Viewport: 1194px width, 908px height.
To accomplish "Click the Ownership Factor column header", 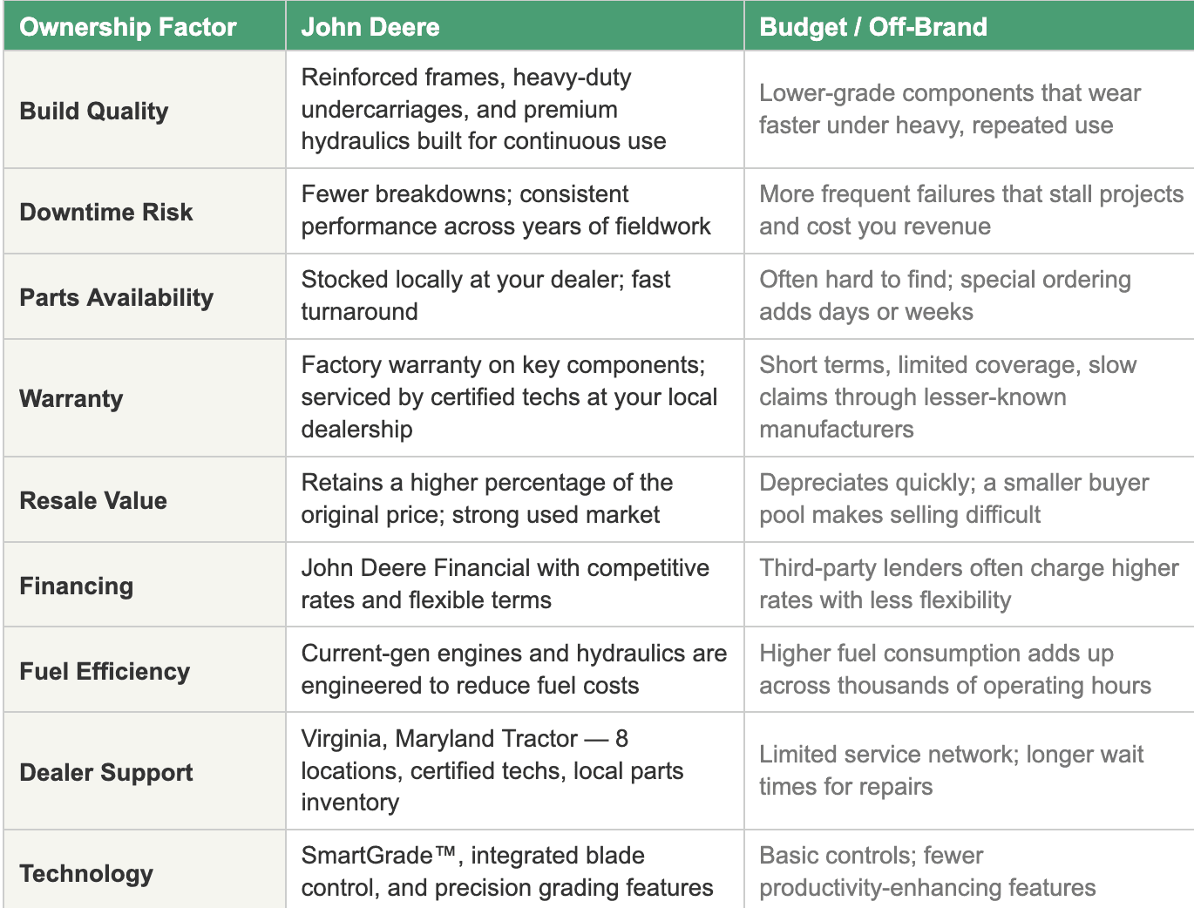I will [128, 27].
